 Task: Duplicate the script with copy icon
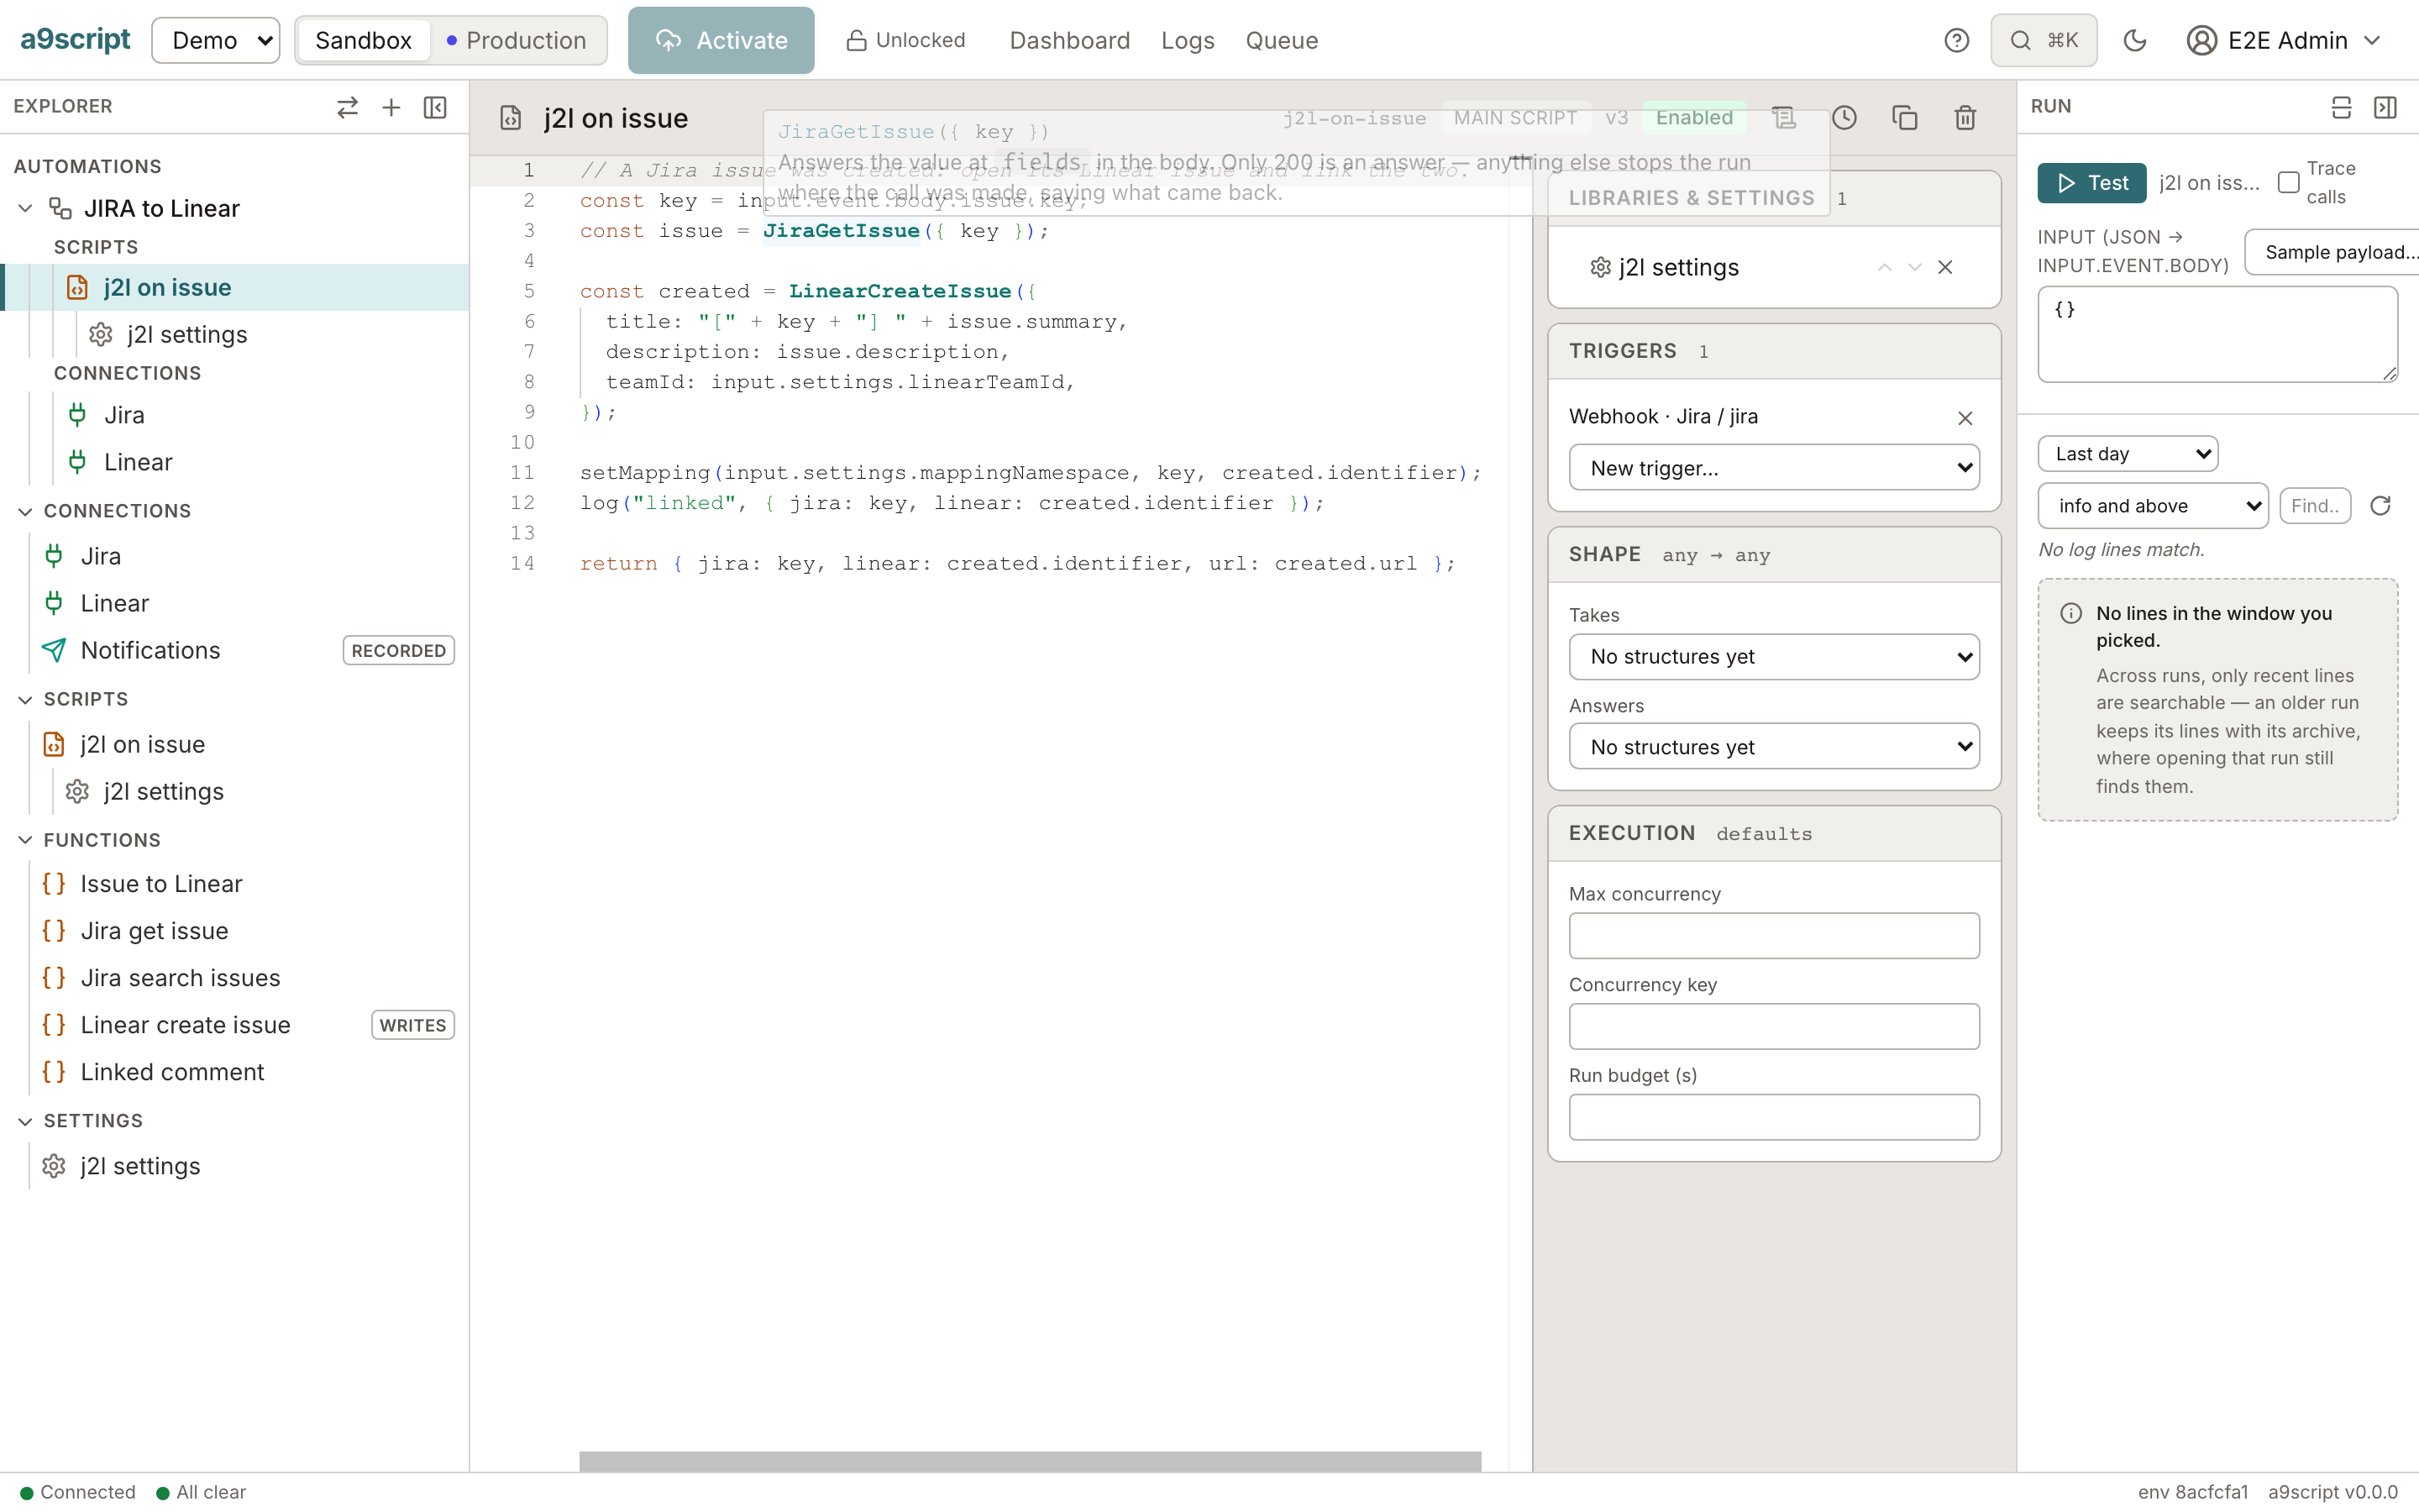[1904, 118]
